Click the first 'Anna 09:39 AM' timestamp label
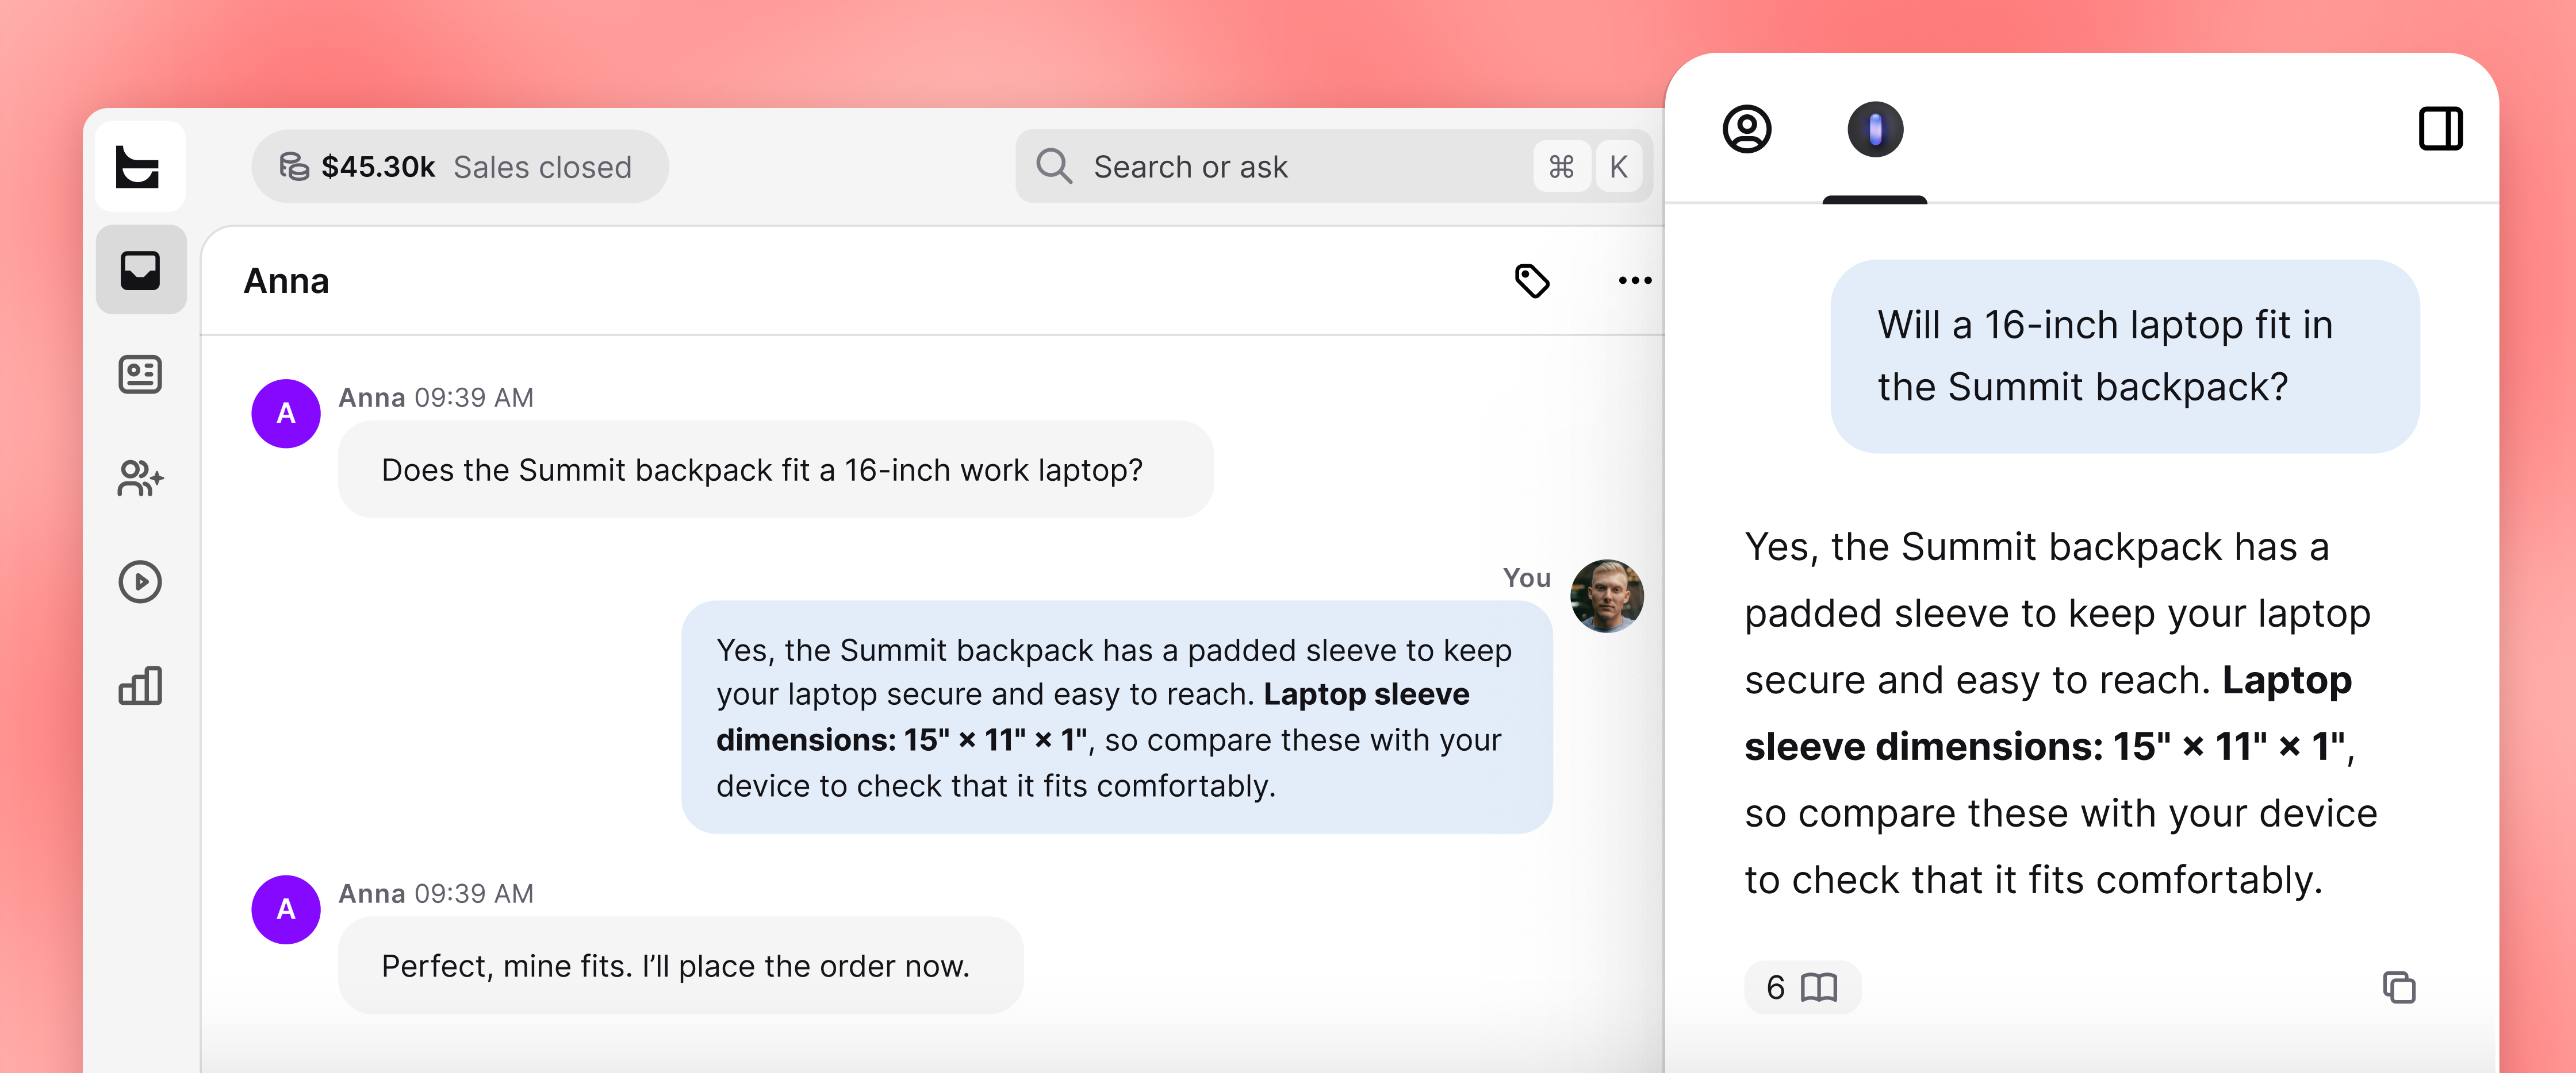The image size is (2576, 1073). (x=436, y=397)
